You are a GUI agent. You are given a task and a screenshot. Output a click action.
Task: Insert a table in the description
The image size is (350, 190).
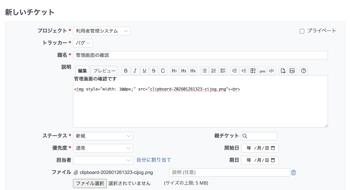[x=253, y=71]
